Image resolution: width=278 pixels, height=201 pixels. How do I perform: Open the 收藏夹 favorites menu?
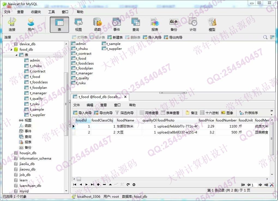click(x=36, y=12)
